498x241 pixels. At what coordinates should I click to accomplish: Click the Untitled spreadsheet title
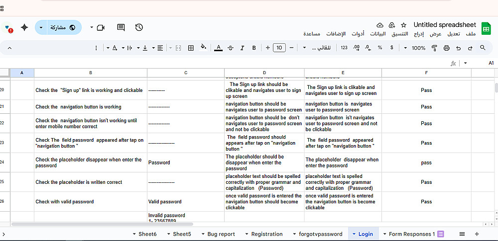tap(445, 25)
